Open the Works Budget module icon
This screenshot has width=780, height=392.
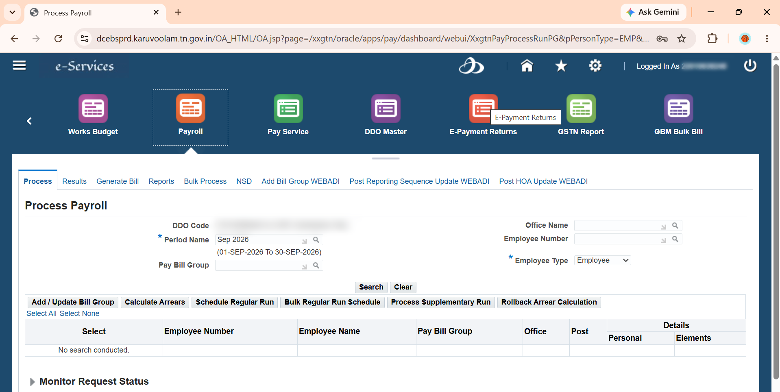click(93, 109)
